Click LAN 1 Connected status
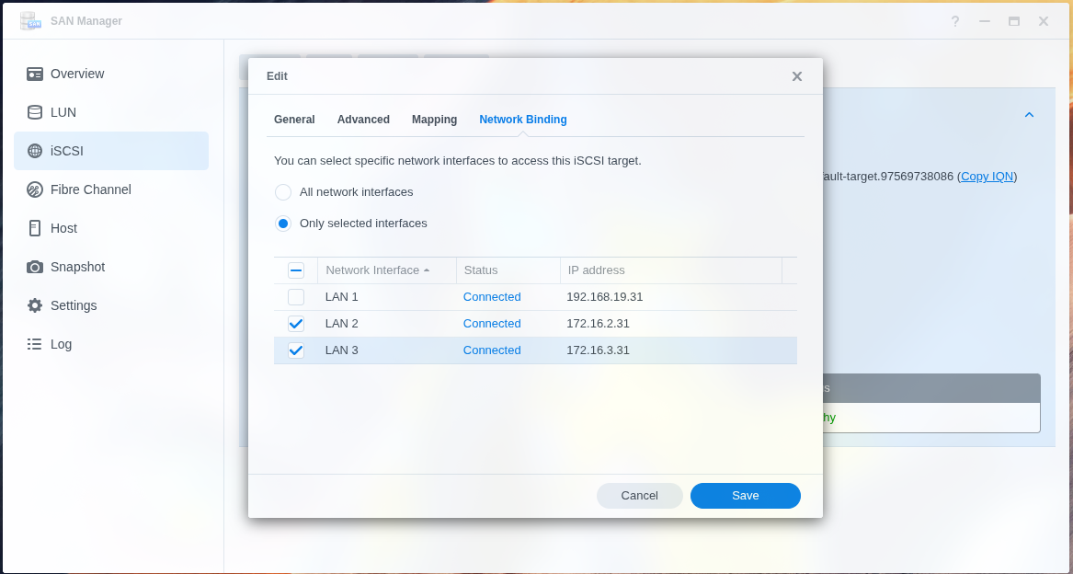1073x574 pixels. pyautogui.click(x=492, y=297)
